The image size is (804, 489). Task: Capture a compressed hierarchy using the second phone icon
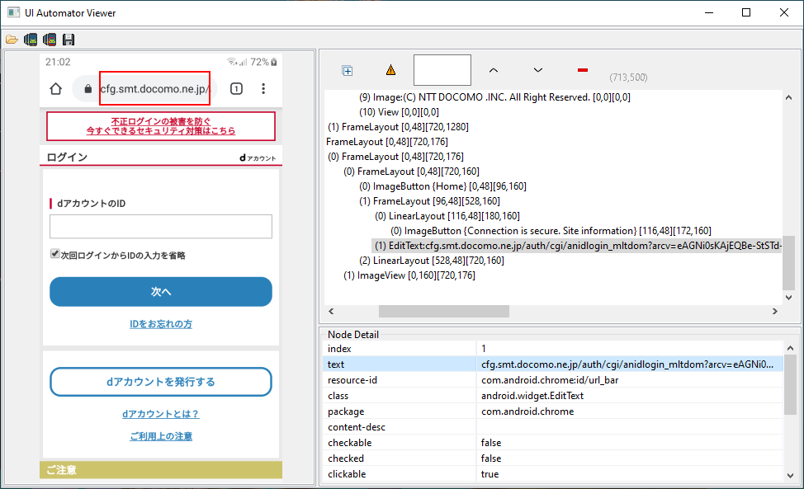click(x=50, y=40)
